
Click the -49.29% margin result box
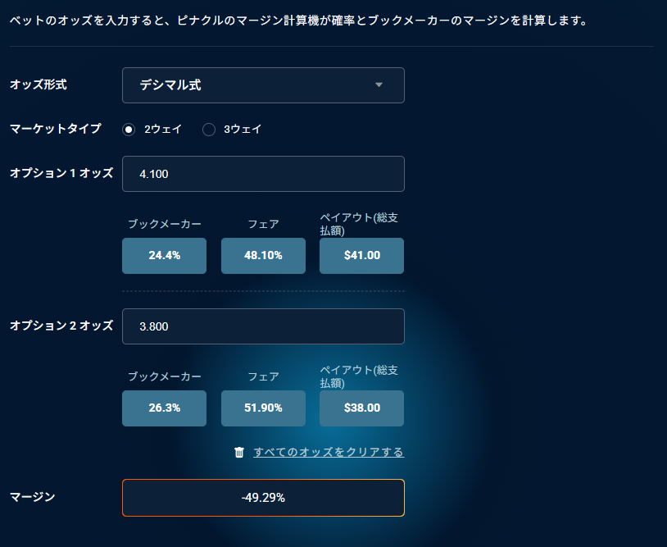(263, 498)
